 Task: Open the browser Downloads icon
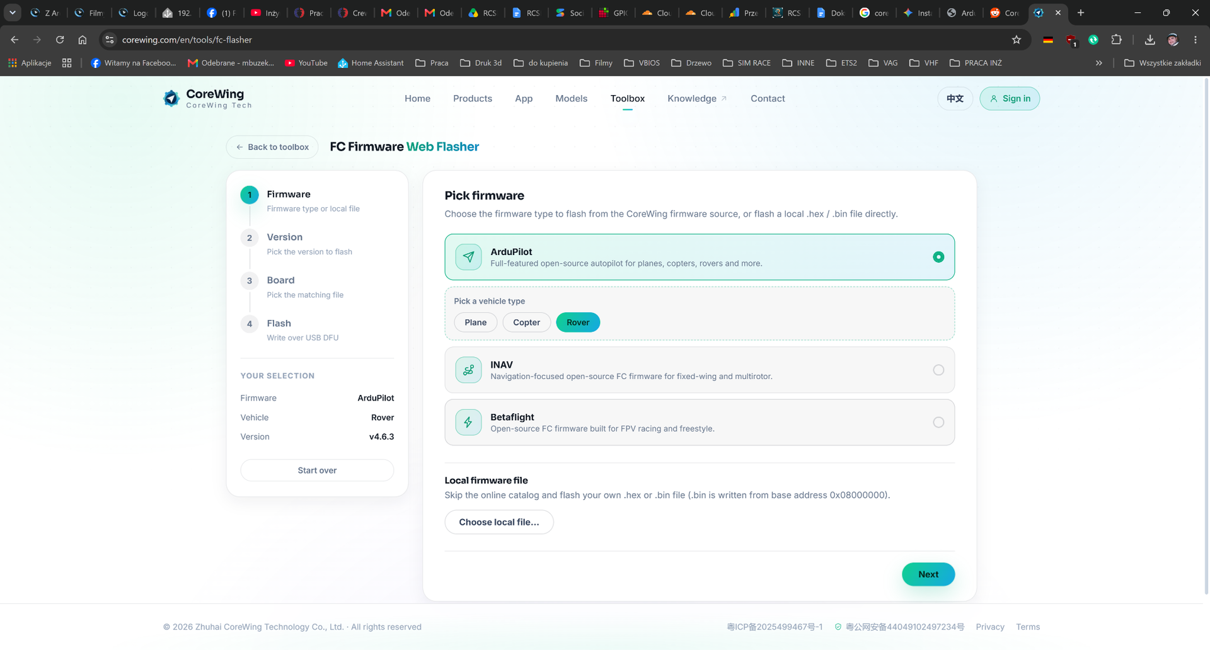coord(1150,40)
